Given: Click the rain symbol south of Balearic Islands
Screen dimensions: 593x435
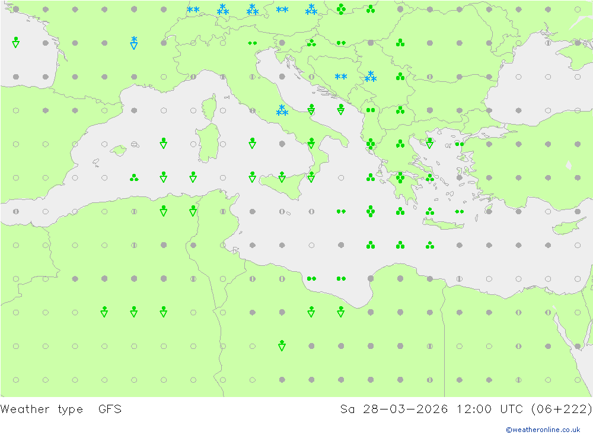Looking at the screenshot, I should pyautogui.click(x=134, y=177).
